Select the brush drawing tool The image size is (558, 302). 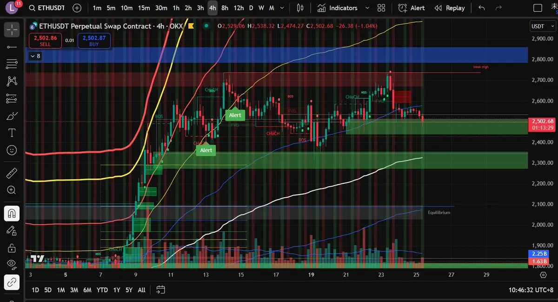12,116
